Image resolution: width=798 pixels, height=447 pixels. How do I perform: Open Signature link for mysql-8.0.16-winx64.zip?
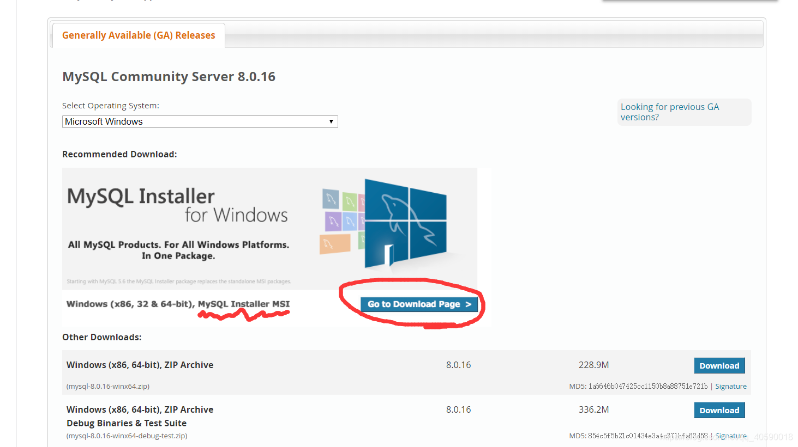[731, 386]
